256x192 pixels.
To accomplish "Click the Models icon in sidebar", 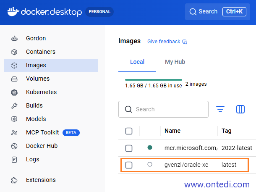I will pyautogui.click(x=14, y=119).
